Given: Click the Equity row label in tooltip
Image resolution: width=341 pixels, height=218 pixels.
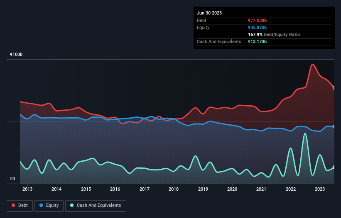Looking at the screenshot, I should coord(203,27).
